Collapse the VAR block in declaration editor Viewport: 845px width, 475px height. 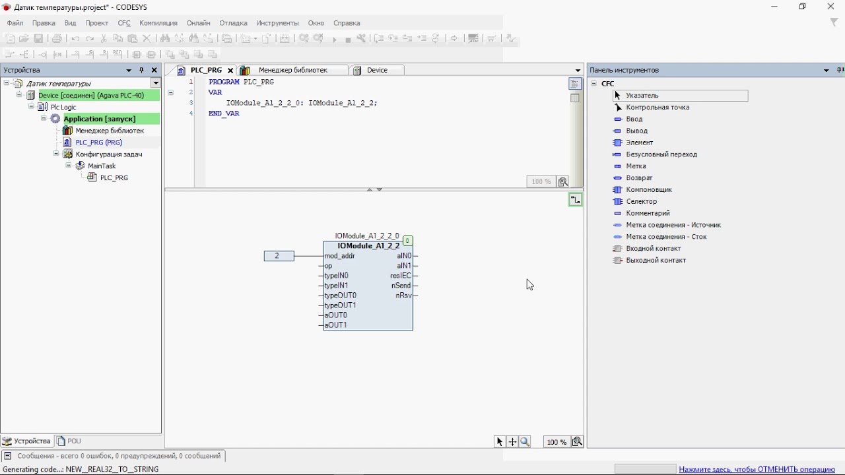tap(170, 93)
